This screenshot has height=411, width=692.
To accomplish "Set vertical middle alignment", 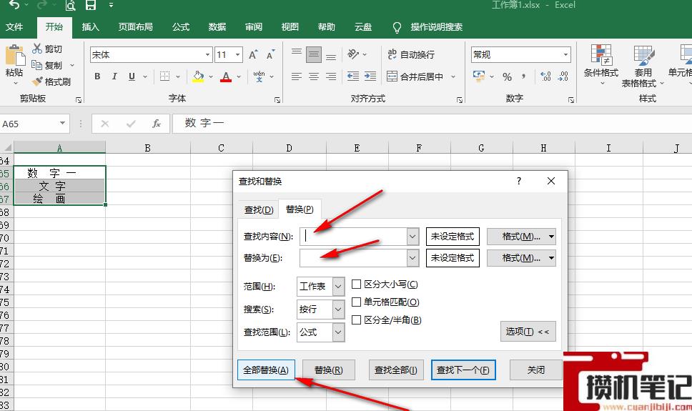I will (314, 55).
